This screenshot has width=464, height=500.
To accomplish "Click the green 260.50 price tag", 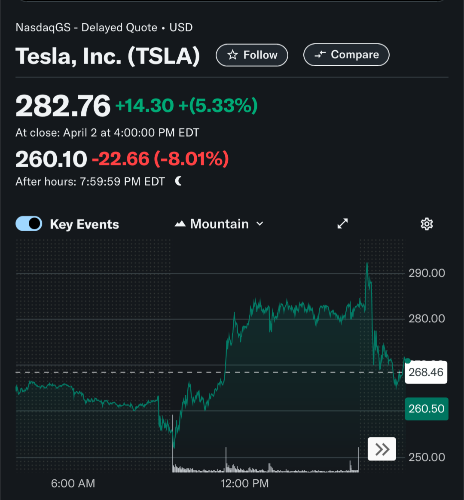I will [x=426, y=409].
